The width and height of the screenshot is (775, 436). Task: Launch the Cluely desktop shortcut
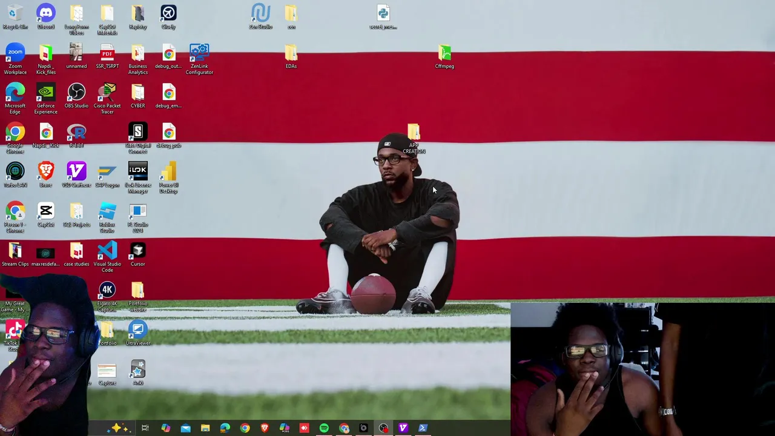click(x=168, y=17)
